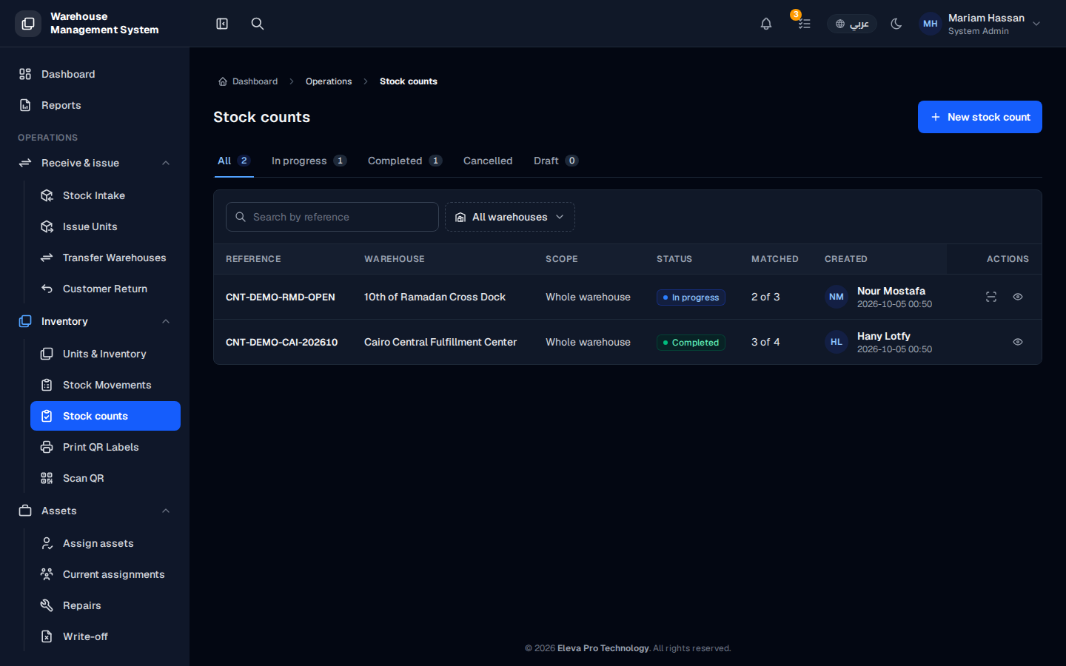Viewport: 1066px width, 666px height.
Task: Go to Dashboard in sidebar
Action: pos(95,74)
